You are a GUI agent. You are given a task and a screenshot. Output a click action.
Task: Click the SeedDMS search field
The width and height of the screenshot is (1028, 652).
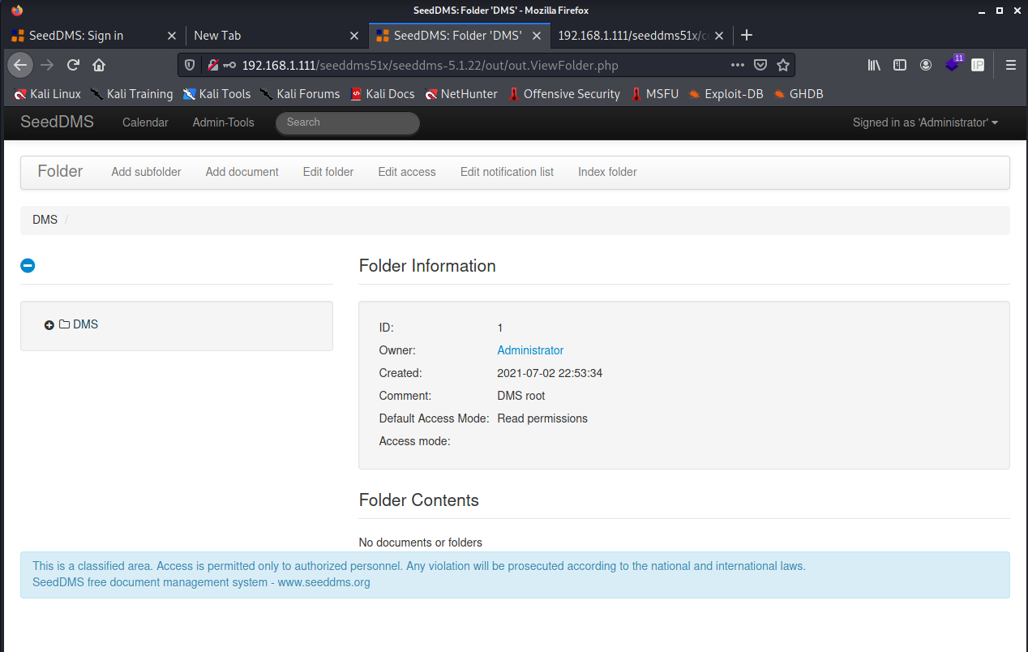click(347, 122)
